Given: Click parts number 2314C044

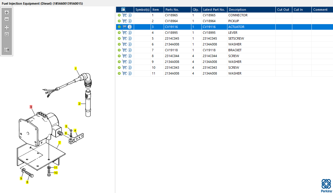Looking at the screenshot, I should tap(172, 56).
